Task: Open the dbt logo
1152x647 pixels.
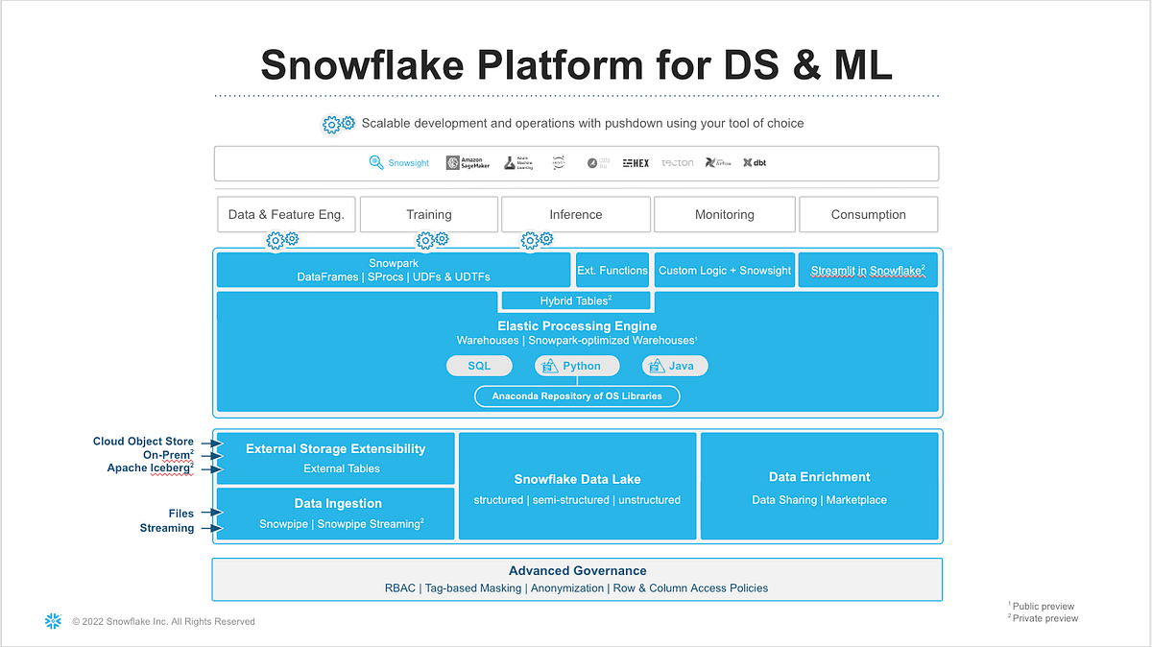Action: pos(755,162)
